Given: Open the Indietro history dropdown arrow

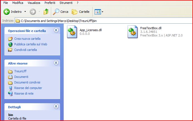Looking at the screenshot, I should coord(25,12).
